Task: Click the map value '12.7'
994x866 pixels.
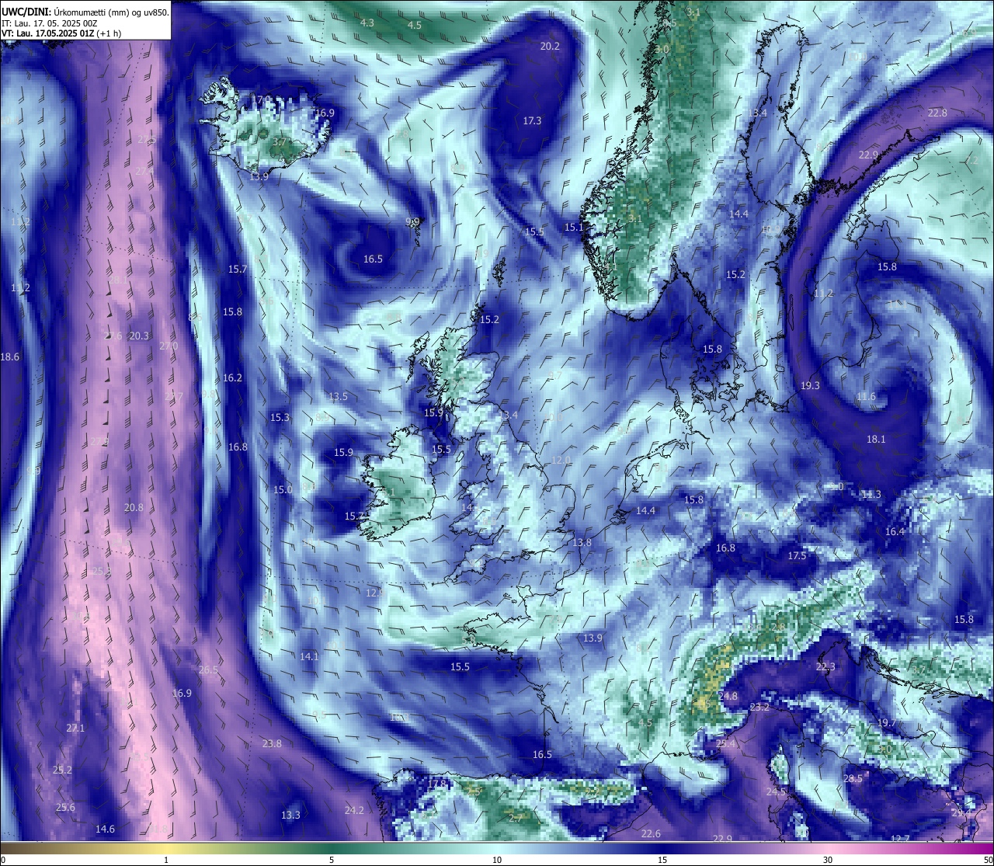Action: point(900,839)
